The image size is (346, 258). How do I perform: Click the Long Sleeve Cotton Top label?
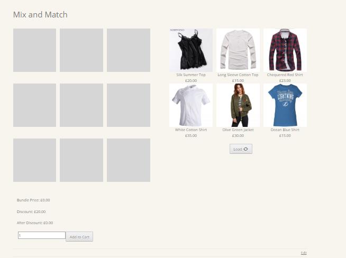coord(238,75)
